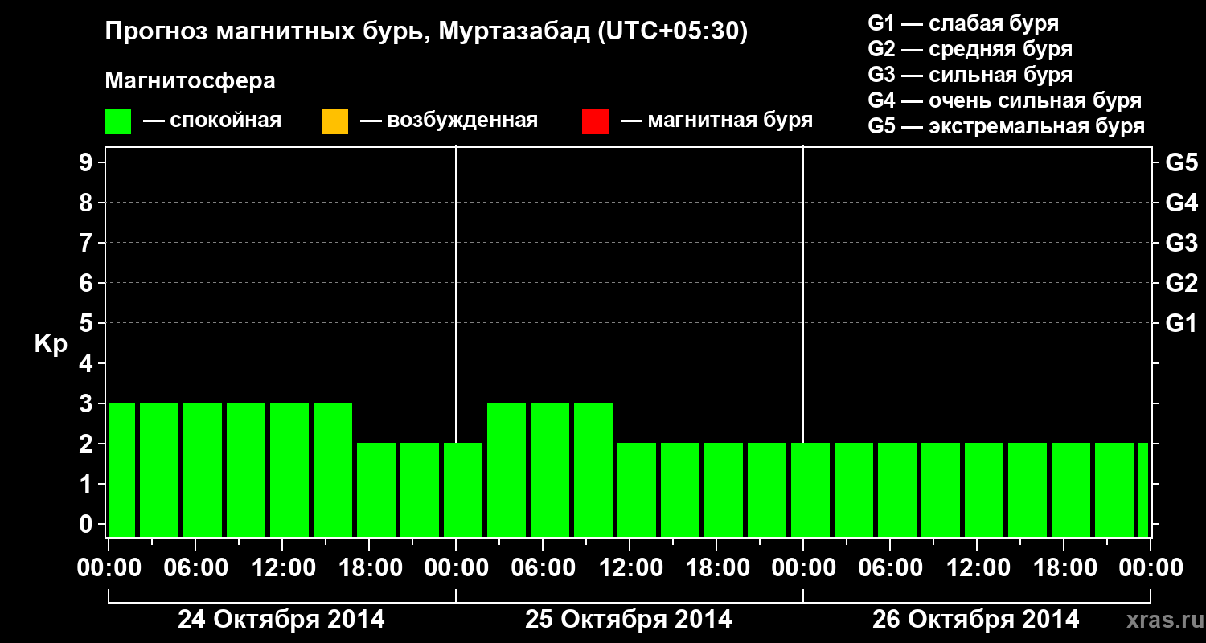Click the Kp 2 bar at 12:00 on 25 October

(x=637, y=489)
